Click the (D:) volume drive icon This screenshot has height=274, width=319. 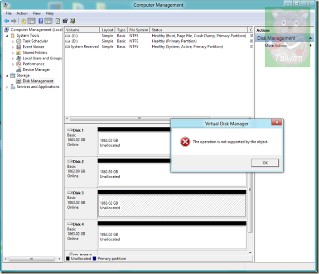(68, 41)
